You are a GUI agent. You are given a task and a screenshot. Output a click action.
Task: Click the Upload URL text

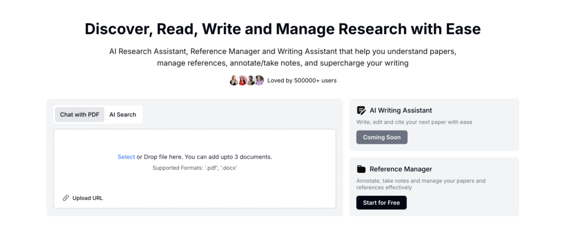tap(87, 198)
